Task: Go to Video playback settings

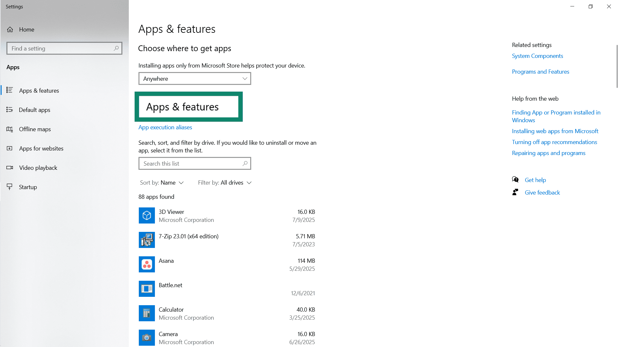Action: click(x=38, y=168)
